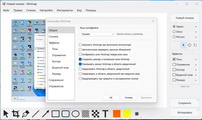The image size is (202, 120).
Task: Select the Line tool
Action: point(36,114)
